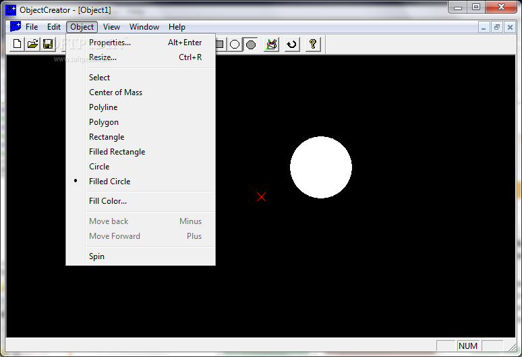This screenshot has height=357, width=522.
Task: Restore the Object1 child document window
Action: 496,27
